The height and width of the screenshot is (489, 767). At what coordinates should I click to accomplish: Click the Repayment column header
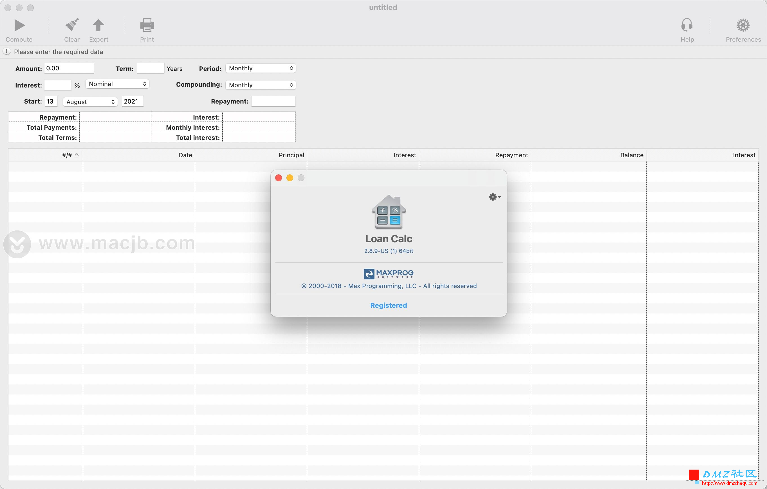(x=475, y=155)
